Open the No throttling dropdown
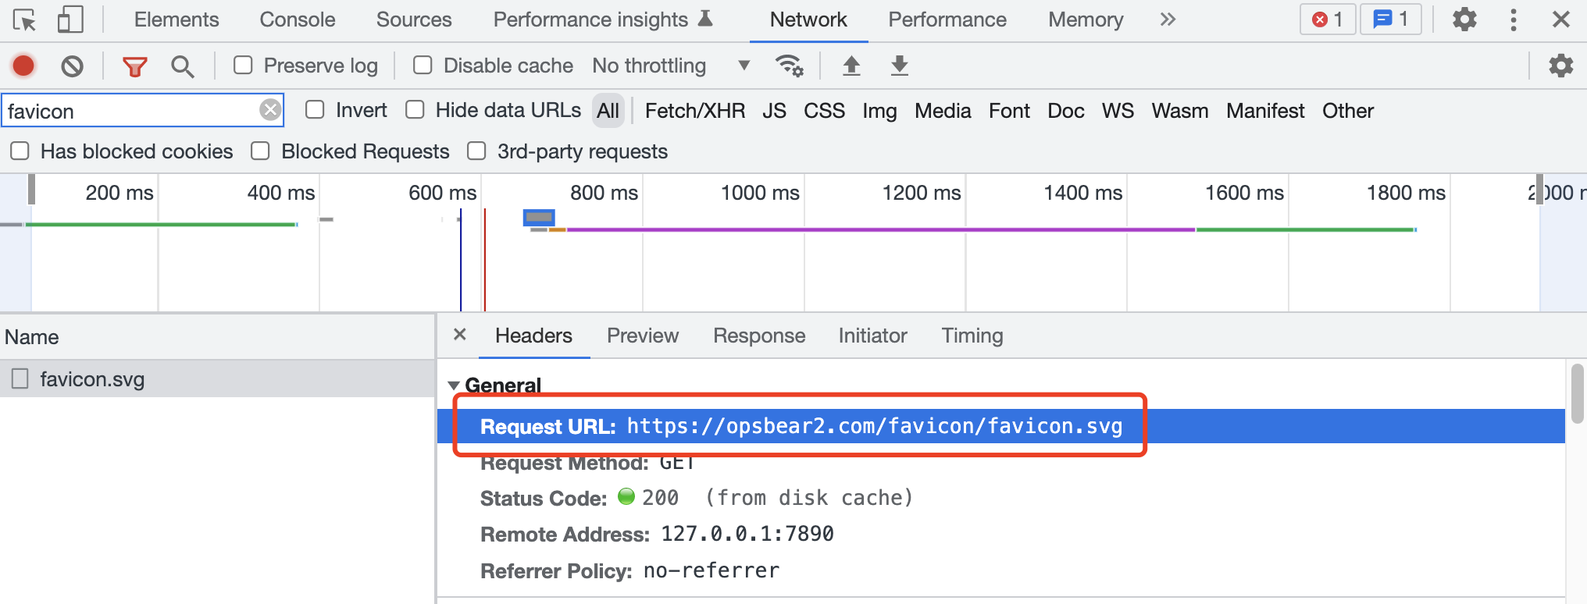 [x=670, y=66]
